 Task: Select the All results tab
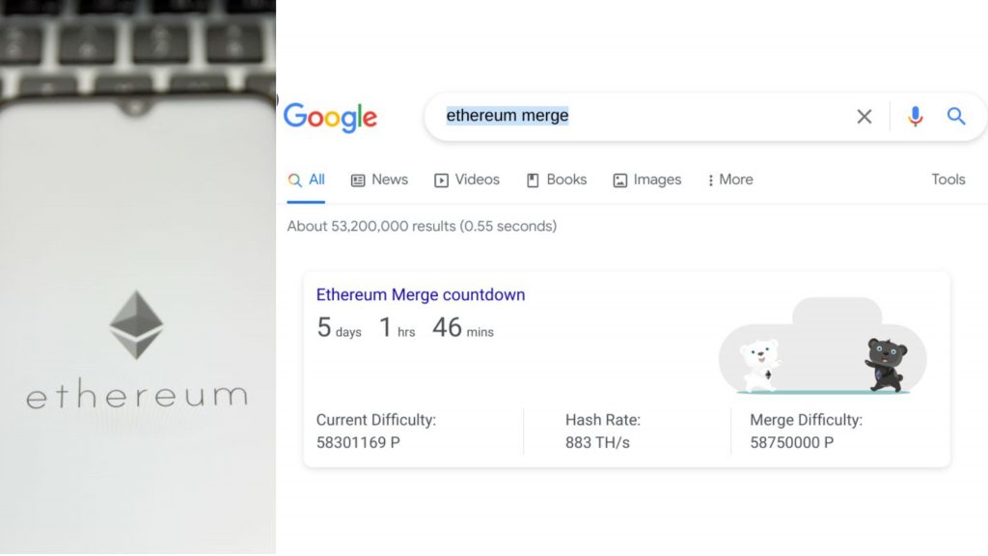307,180
